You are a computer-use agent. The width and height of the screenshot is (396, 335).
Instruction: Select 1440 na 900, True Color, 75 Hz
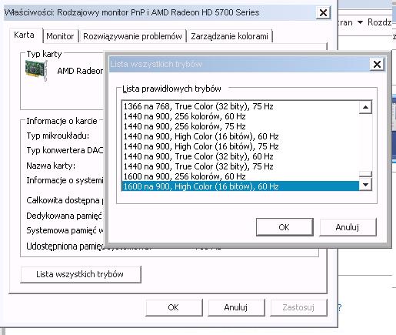point(241,166)
